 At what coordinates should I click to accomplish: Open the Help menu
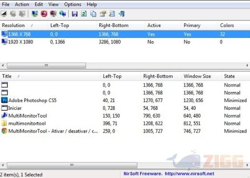click(x=92, y=4)
